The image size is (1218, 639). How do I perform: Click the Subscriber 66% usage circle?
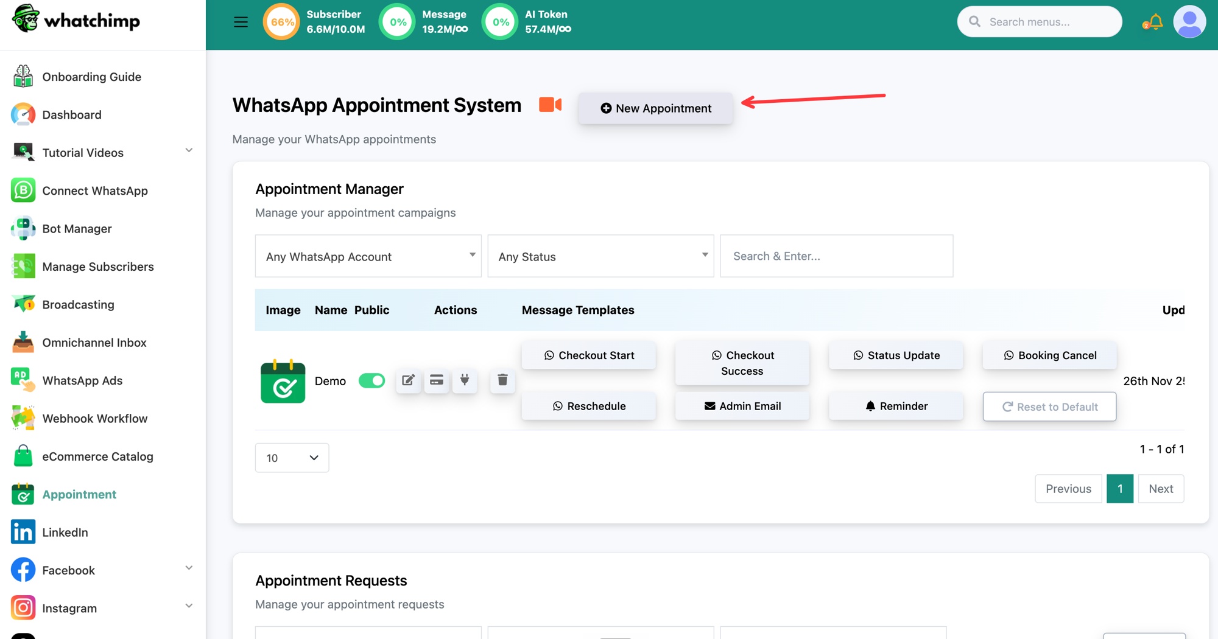[281, 22]
